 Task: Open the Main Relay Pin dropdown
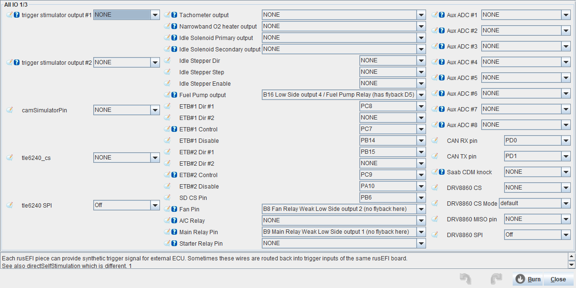click(x=421, y=232)
